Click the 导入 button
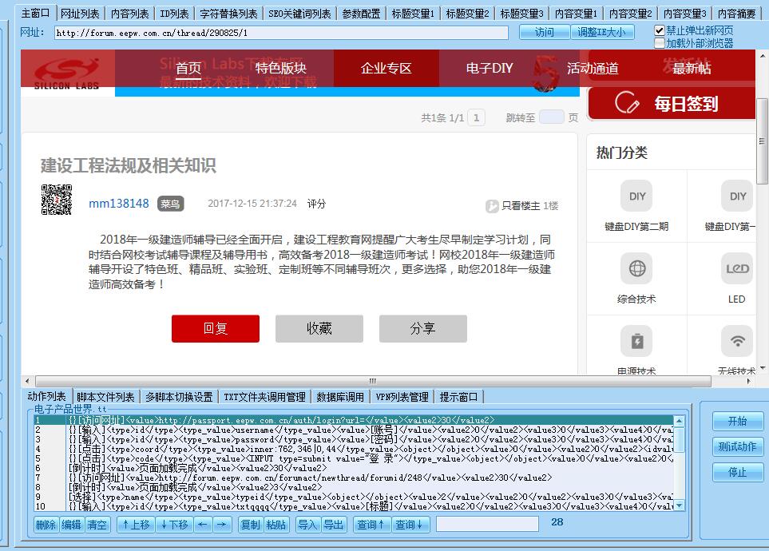 point(308,525)
